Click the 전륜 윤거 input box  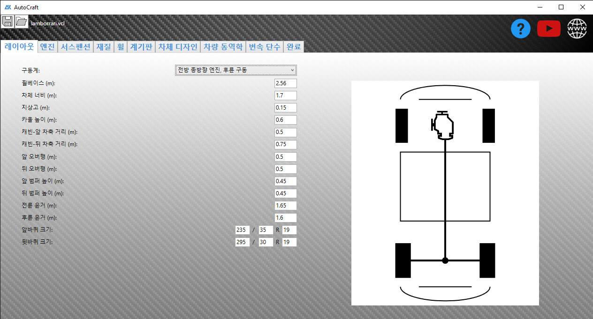tap(285, 206)
